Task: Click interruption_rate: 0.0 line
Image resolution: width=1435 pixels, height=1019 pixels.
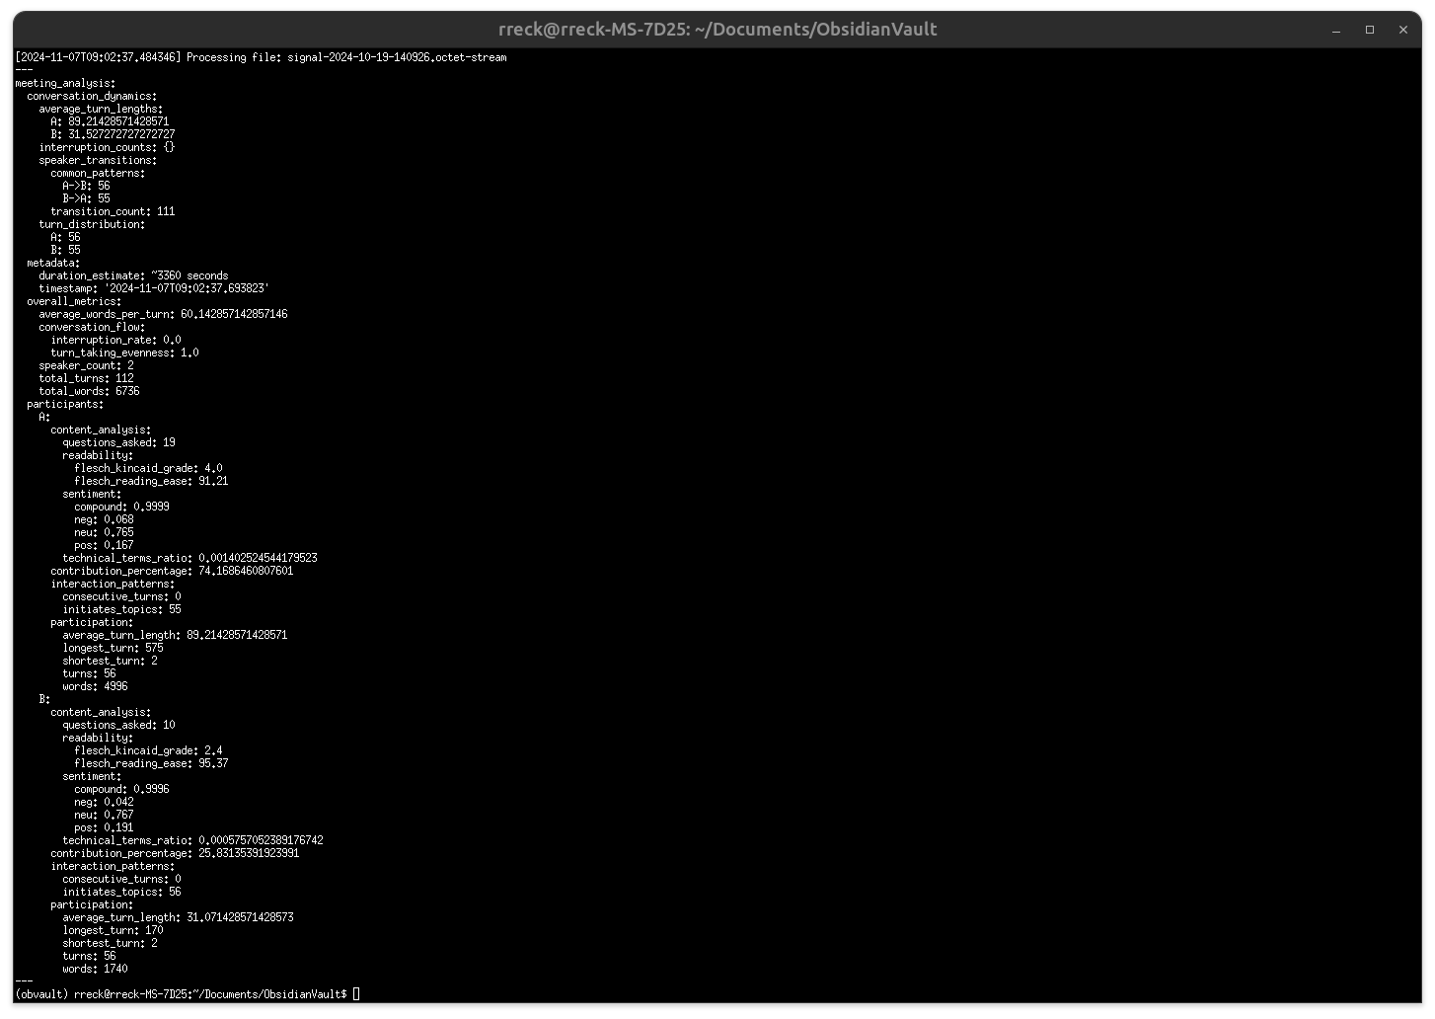Action: pos(115,340)
